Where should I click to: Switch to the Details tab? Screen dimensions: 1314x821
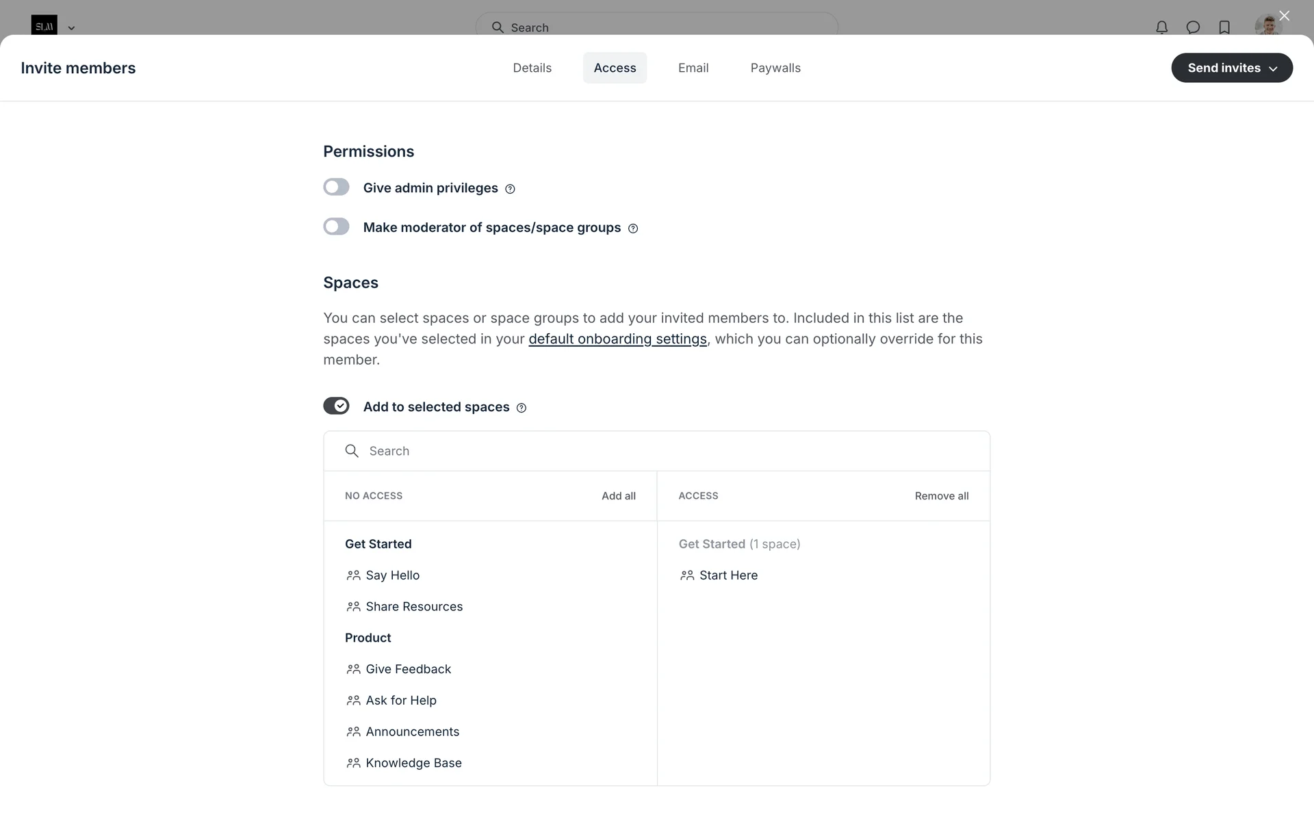(x=532, y=68)
